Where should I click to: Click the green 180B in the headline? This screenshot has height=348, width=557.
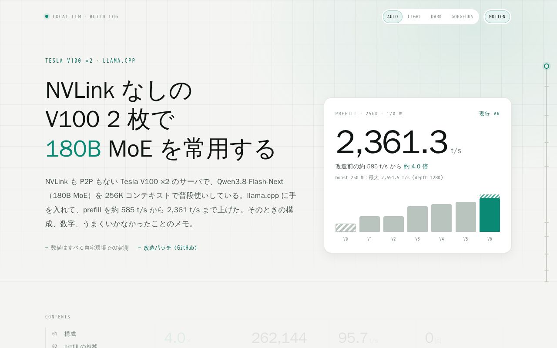tap(73, 149)
